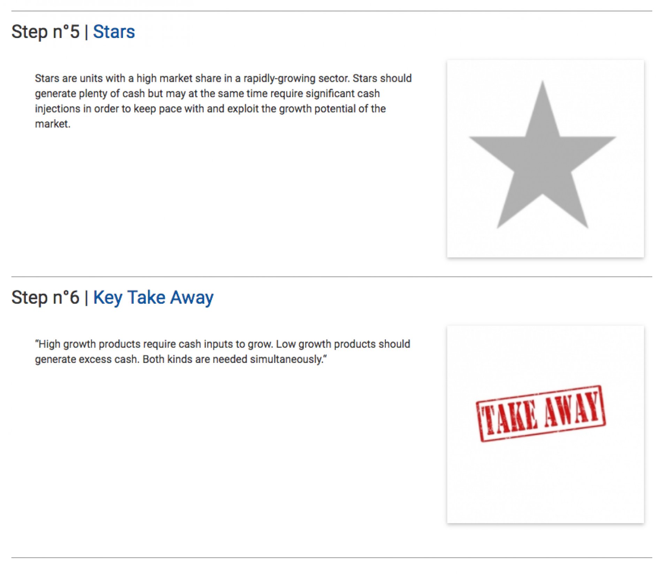Click the bottom divider below the Take Away card
The width and height of the screenshot is (669, 574).
click(x=332, y=558)
